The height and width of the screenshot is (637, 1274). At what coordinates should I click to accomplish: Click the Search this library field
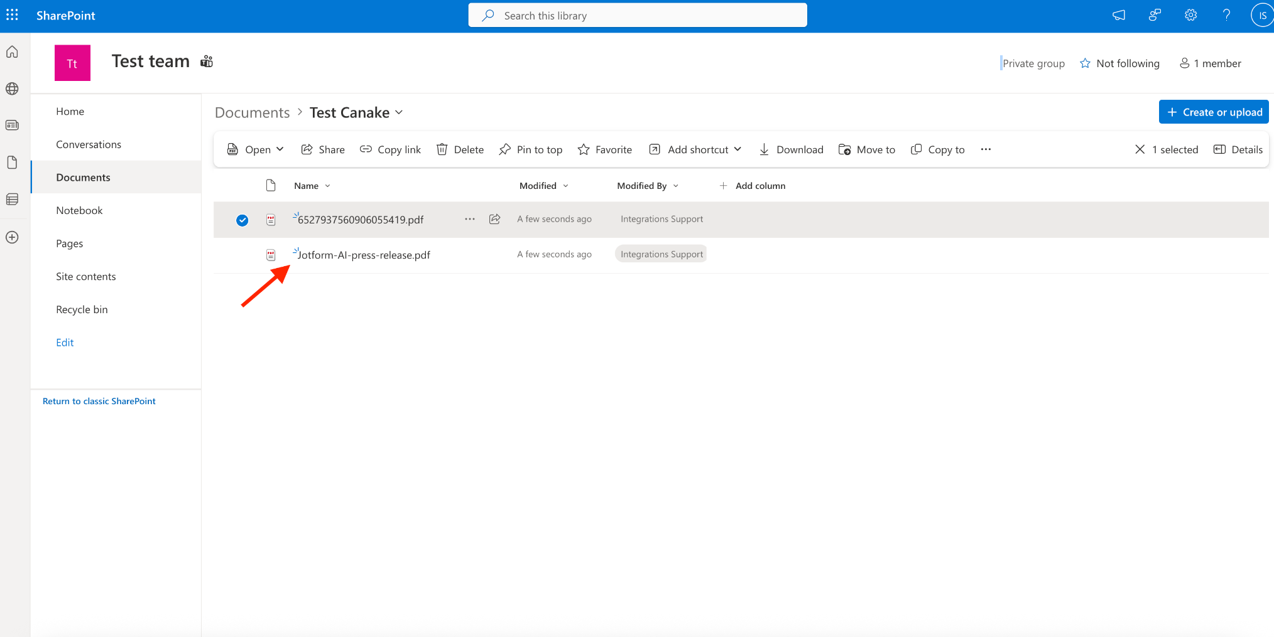coord(637,14)
